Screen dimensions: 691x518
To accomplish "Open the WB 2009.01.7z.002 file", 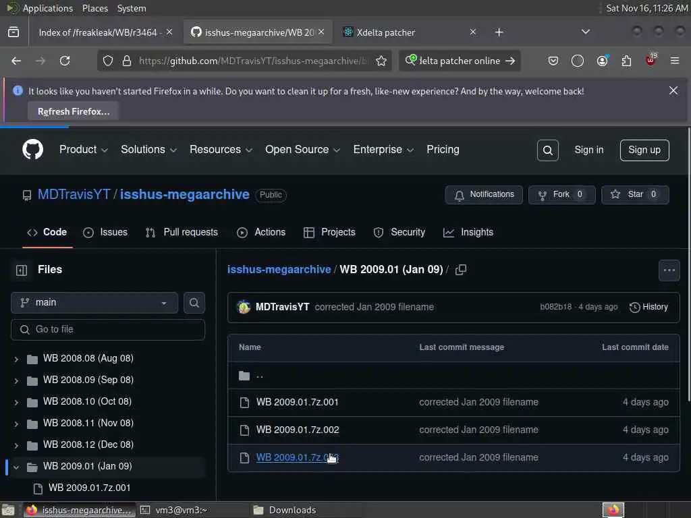I will coord(298,430).
